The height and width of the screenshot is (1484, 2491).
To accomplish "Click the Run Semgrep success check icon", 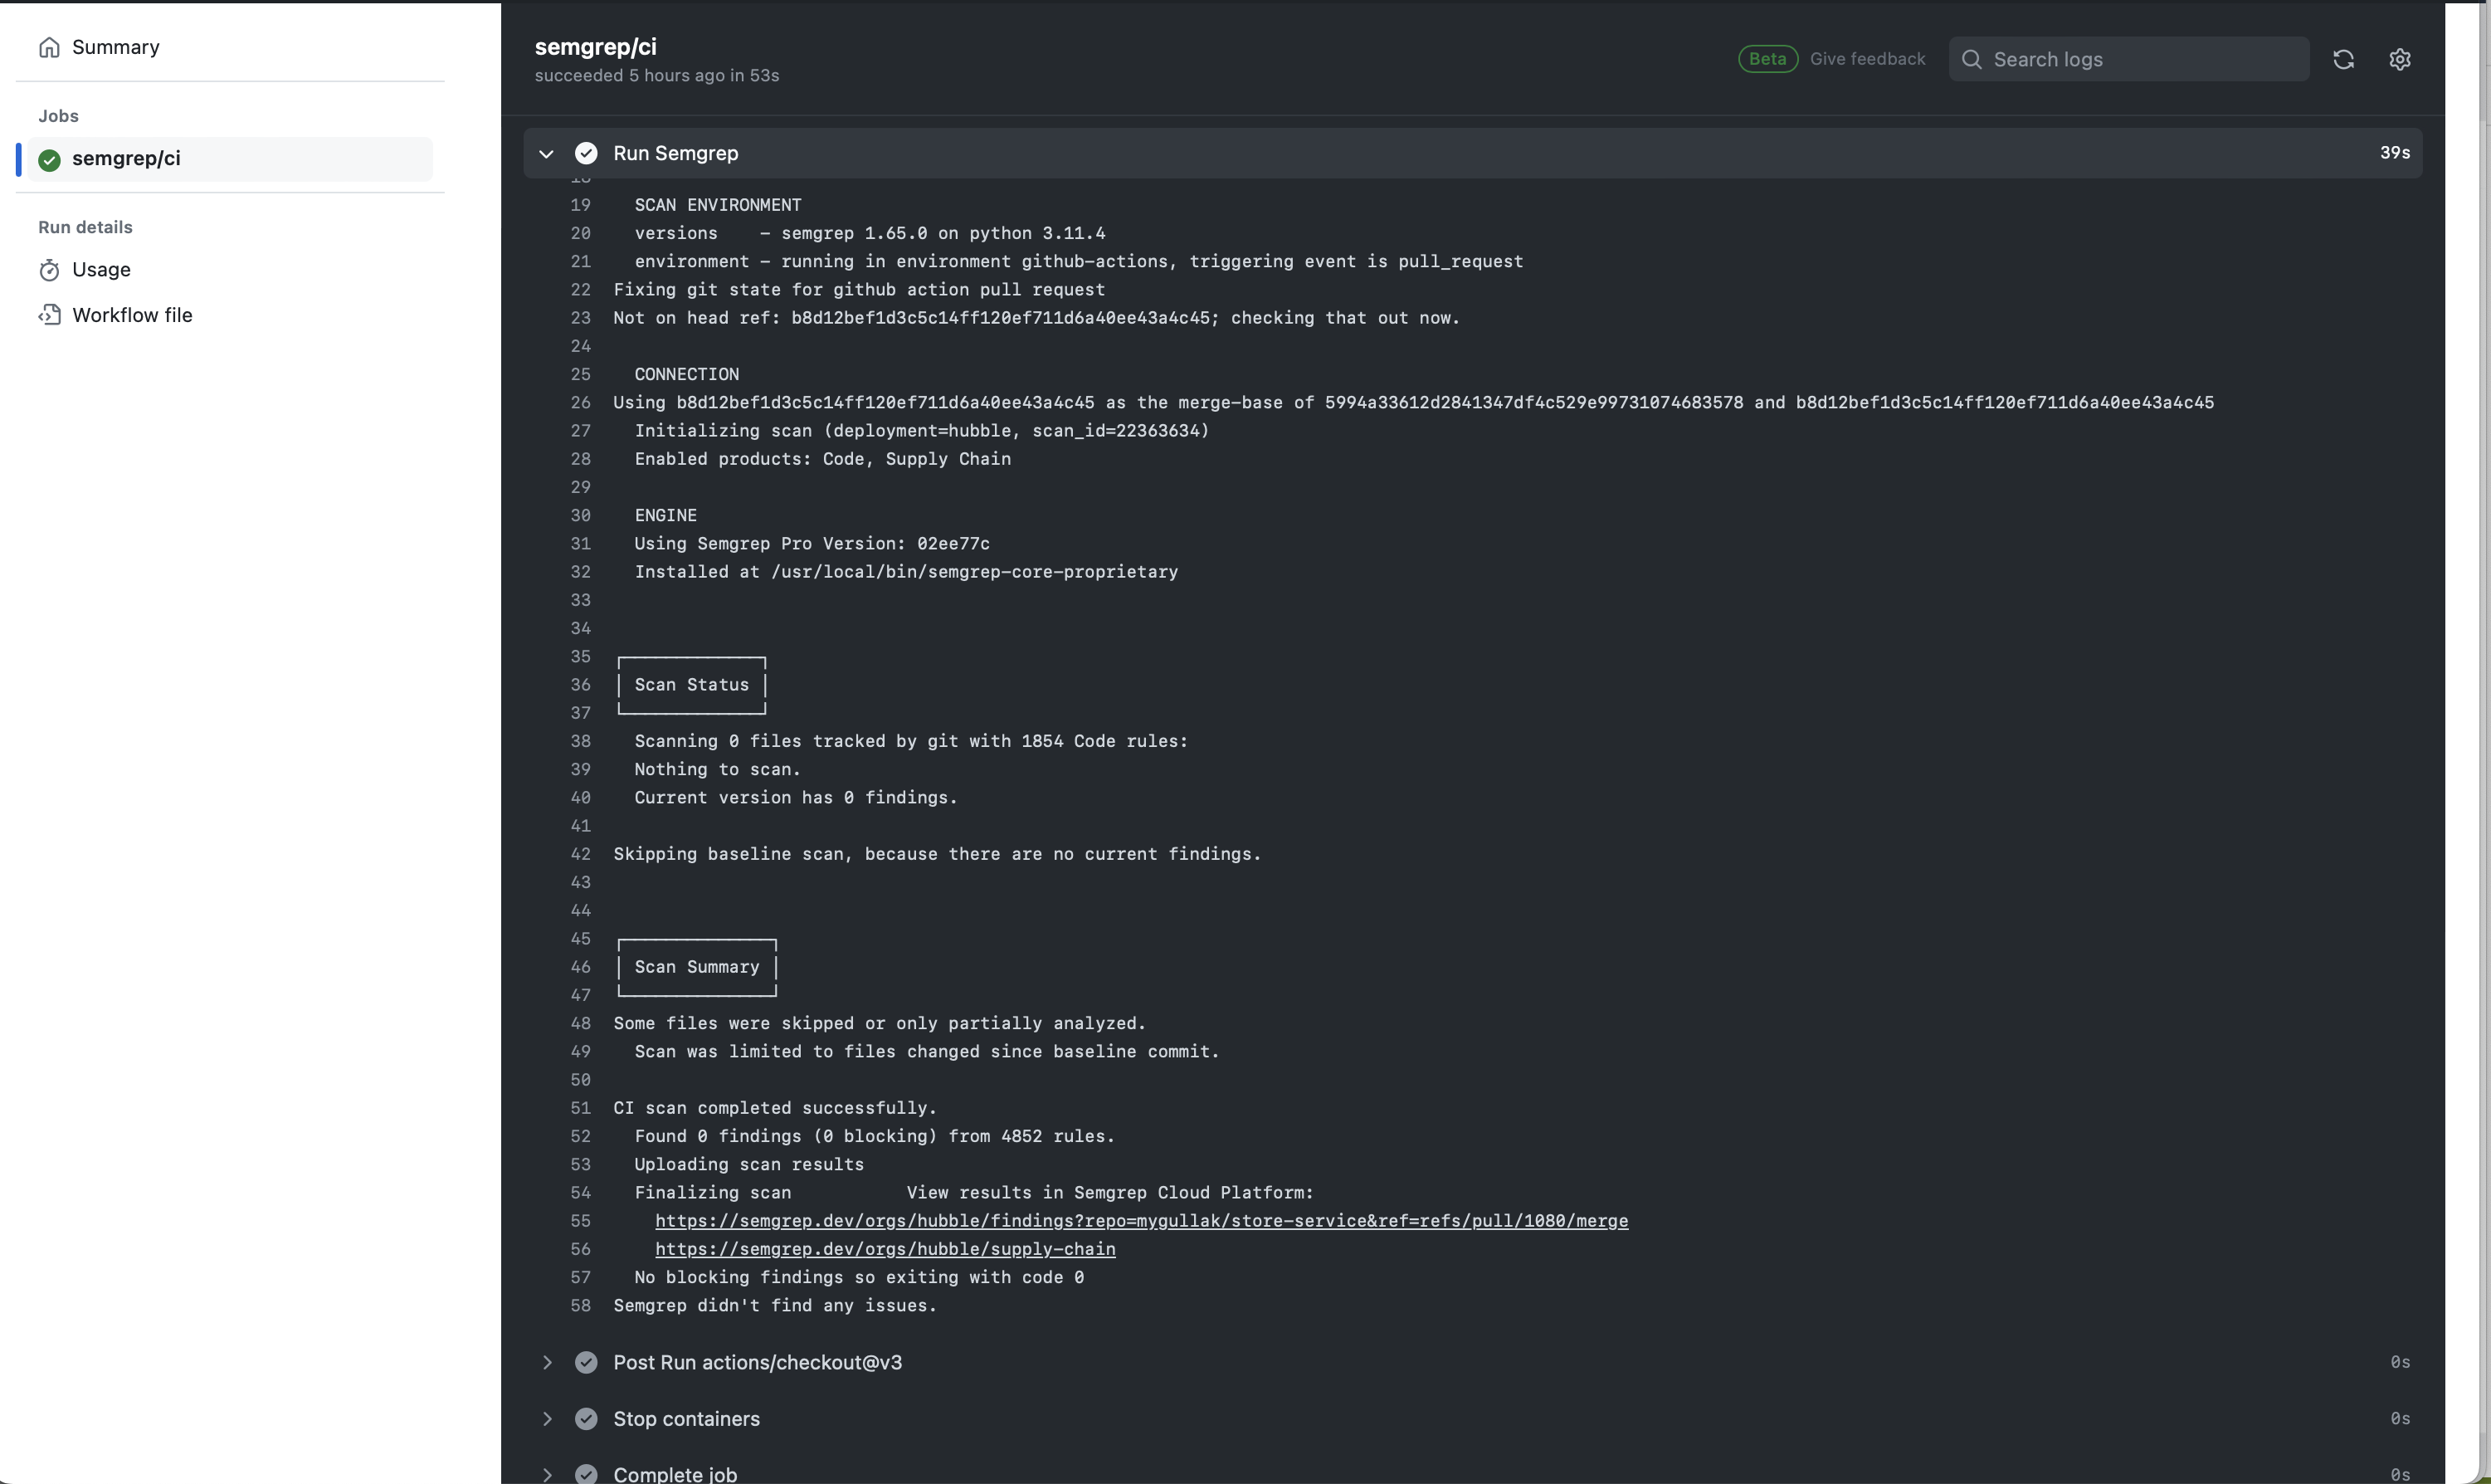I will (x=586, y=153).
